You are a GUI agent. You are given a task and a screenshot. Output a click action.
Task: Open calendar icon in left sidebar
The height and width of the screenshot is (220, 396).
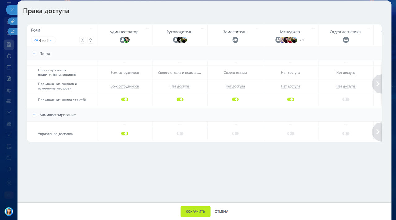pos(9,67)
